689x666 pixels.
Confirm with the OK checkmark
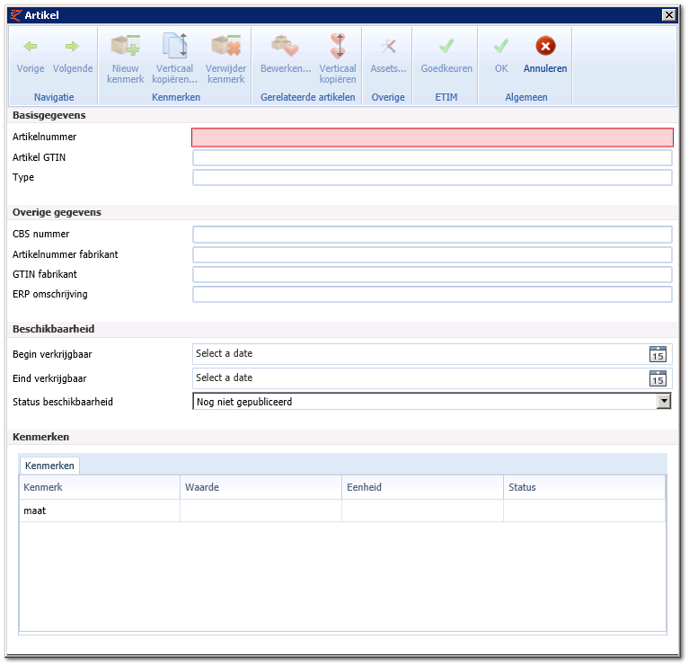[x=501, y=46]
